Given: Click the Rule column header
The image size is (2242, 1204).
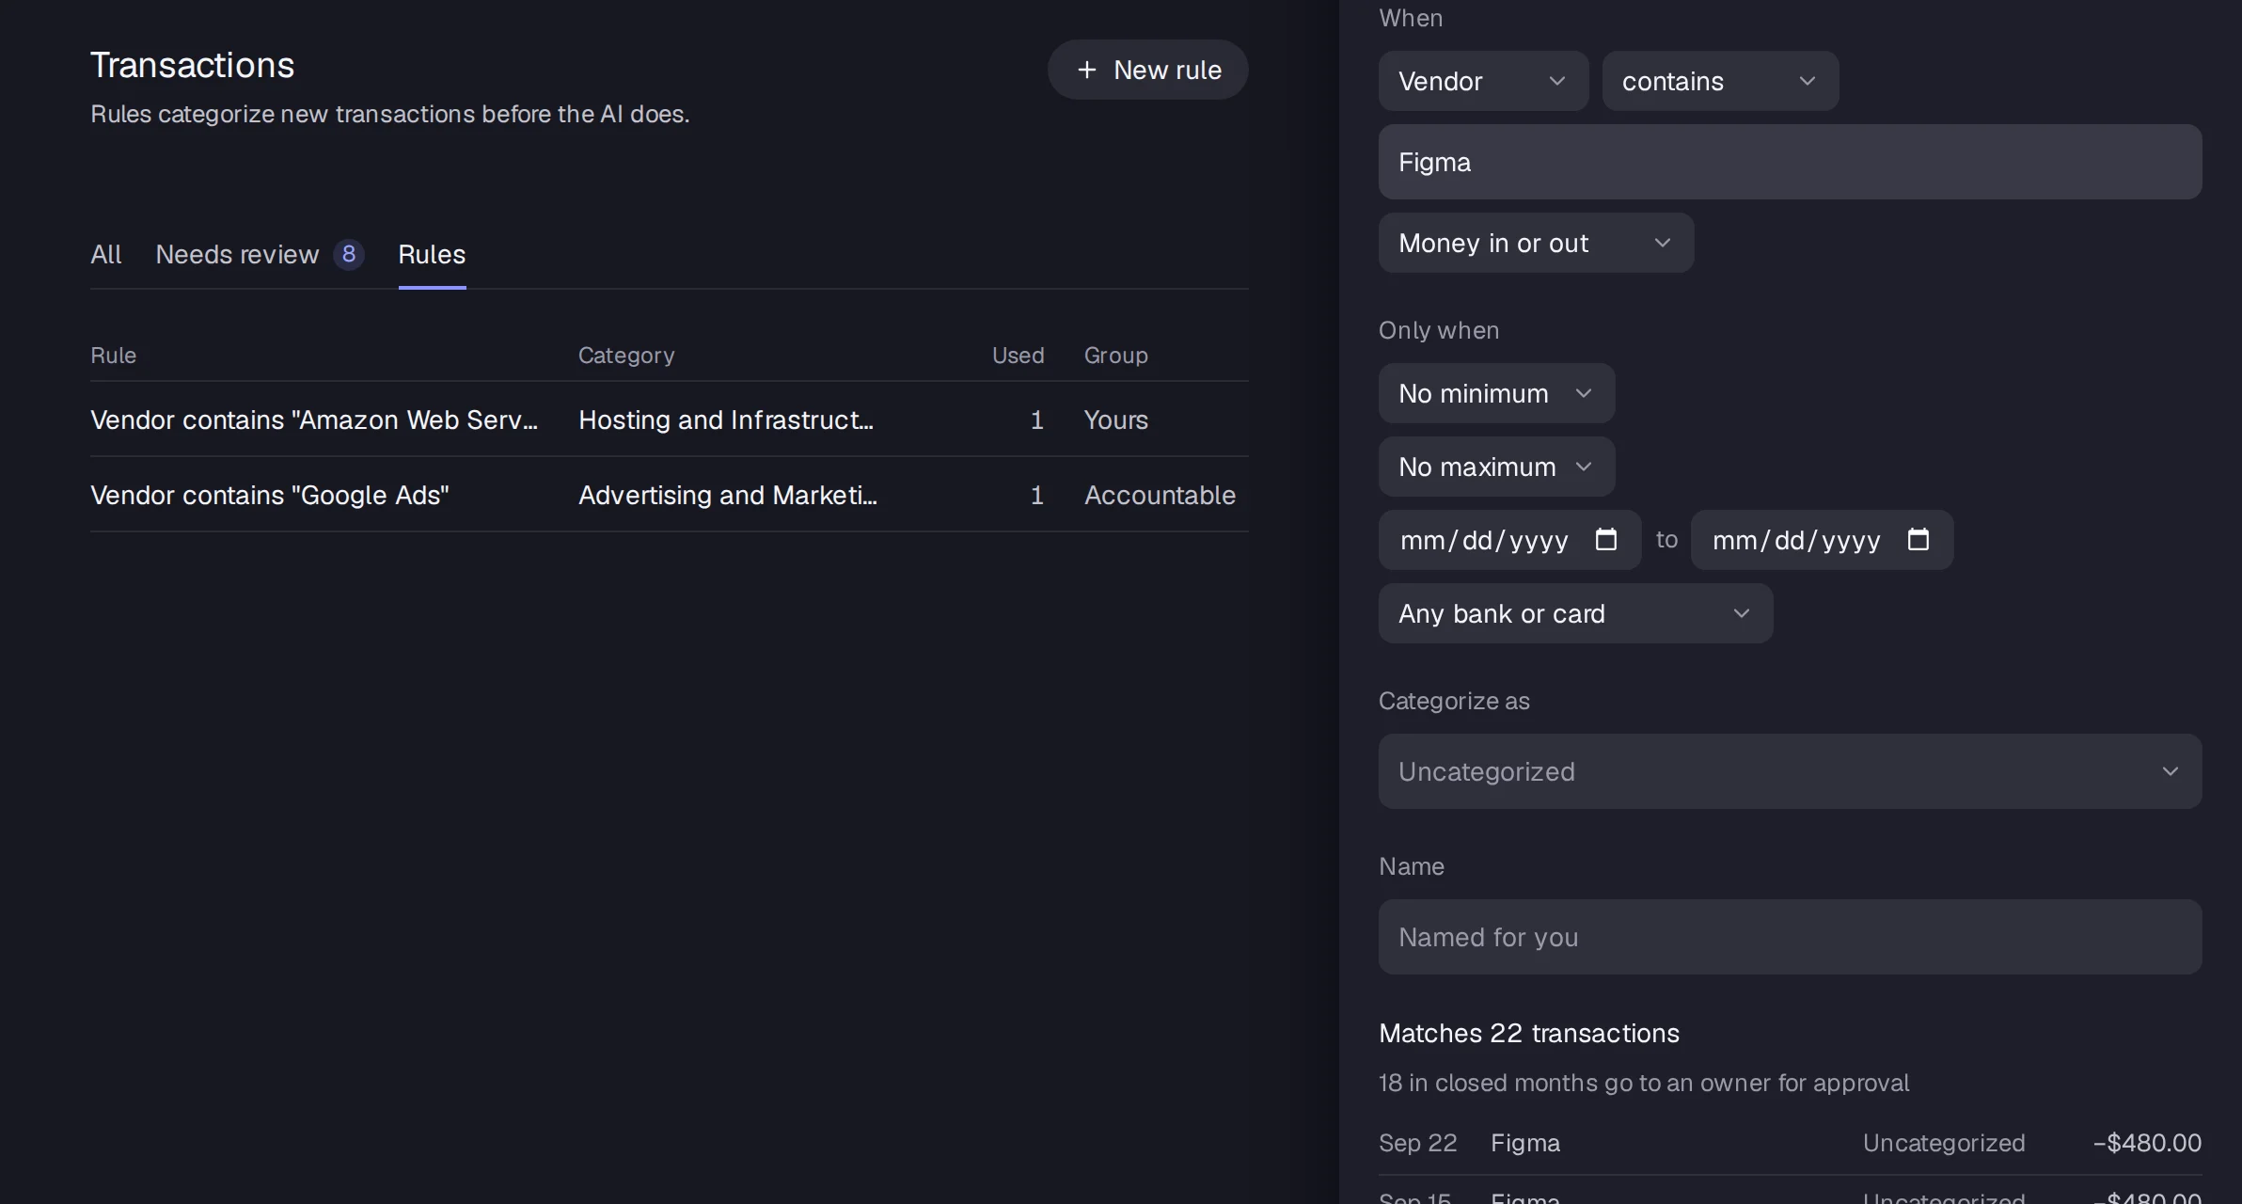Looking at the screenshot, I should point(113,356).
